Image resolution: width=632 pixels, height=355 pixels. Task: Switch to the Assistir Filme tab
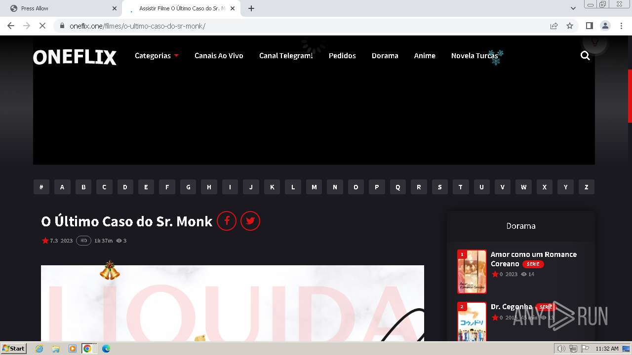pyautogui.click(x=181, y=8)
